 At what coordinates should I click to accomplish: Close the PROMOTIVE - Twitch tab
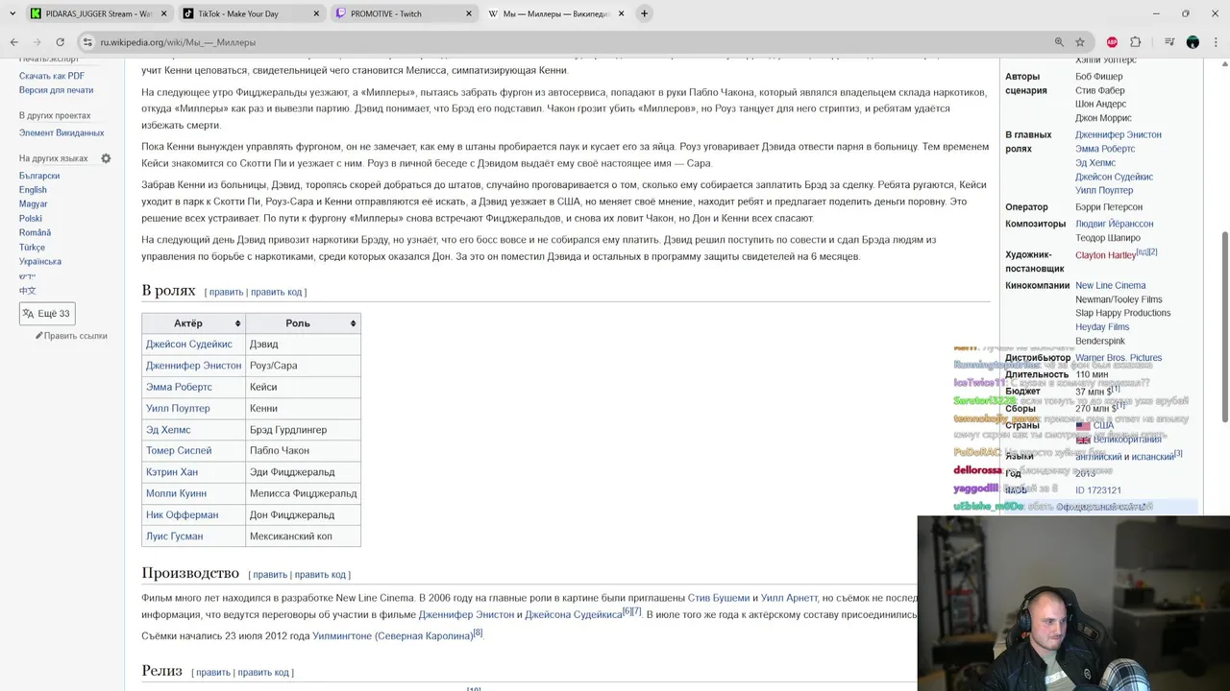click(469, 13)
